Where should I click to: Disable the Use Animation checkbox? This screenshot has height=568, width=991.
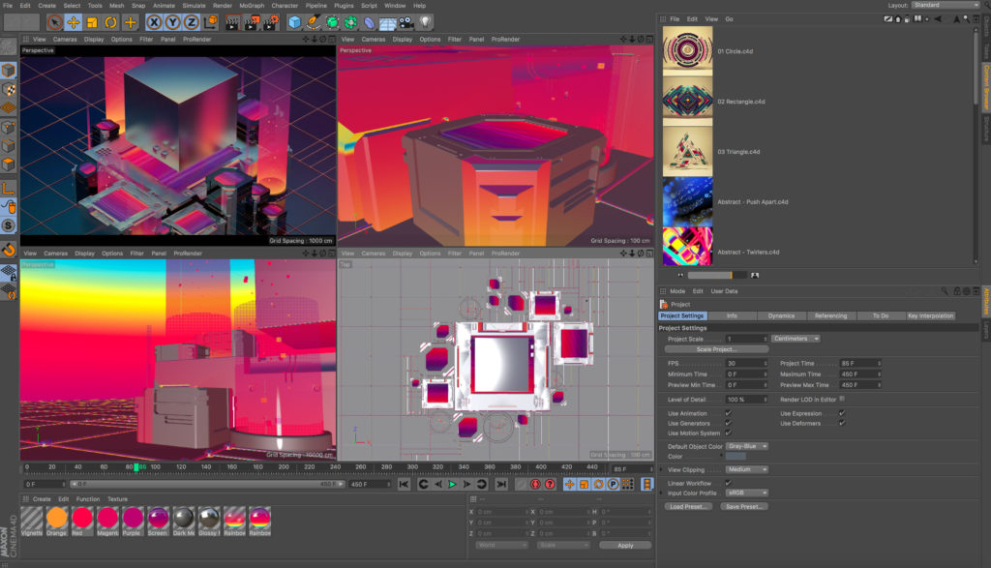728,413
